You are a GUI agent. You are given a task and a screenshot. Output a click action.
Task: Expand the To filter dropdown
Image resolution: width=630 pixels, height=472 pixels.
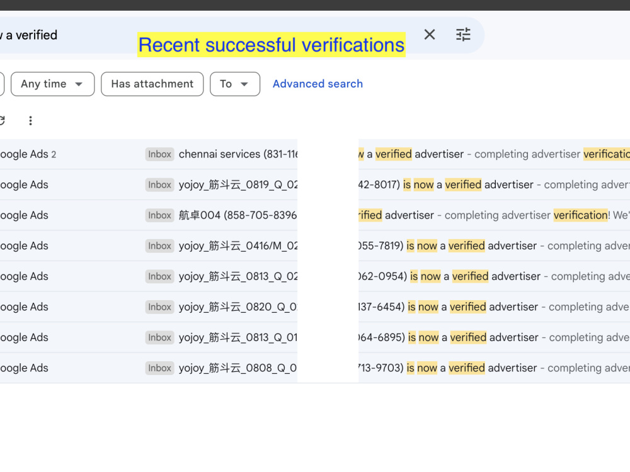pyautogui.click(x=235, y=84)
